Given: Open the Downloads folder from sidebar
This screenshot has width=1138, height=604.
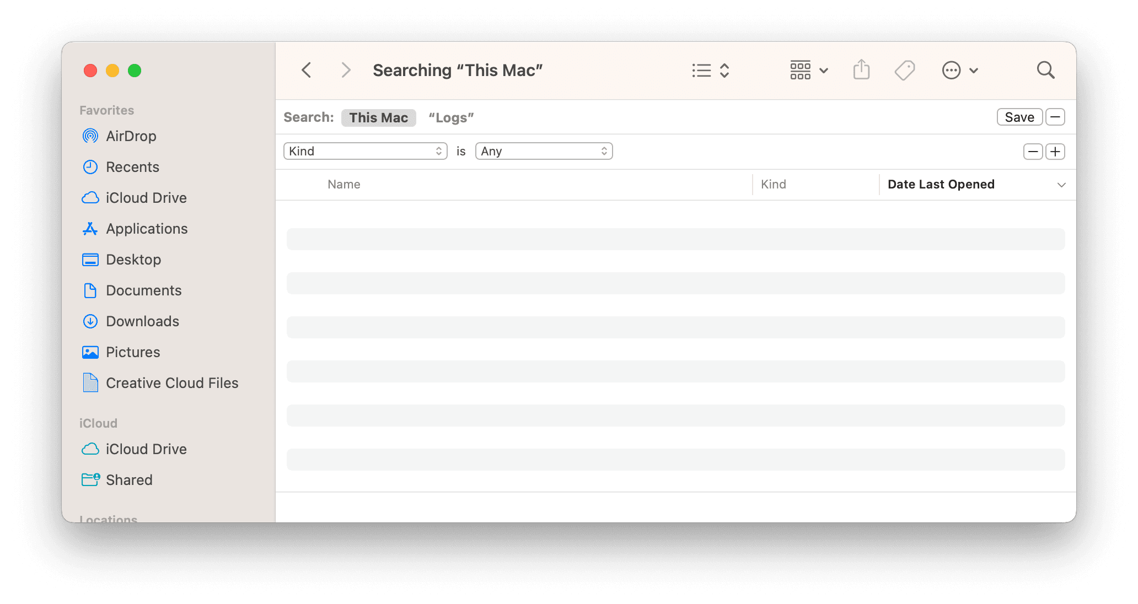Looking at the screenshot, I should 142,321.
